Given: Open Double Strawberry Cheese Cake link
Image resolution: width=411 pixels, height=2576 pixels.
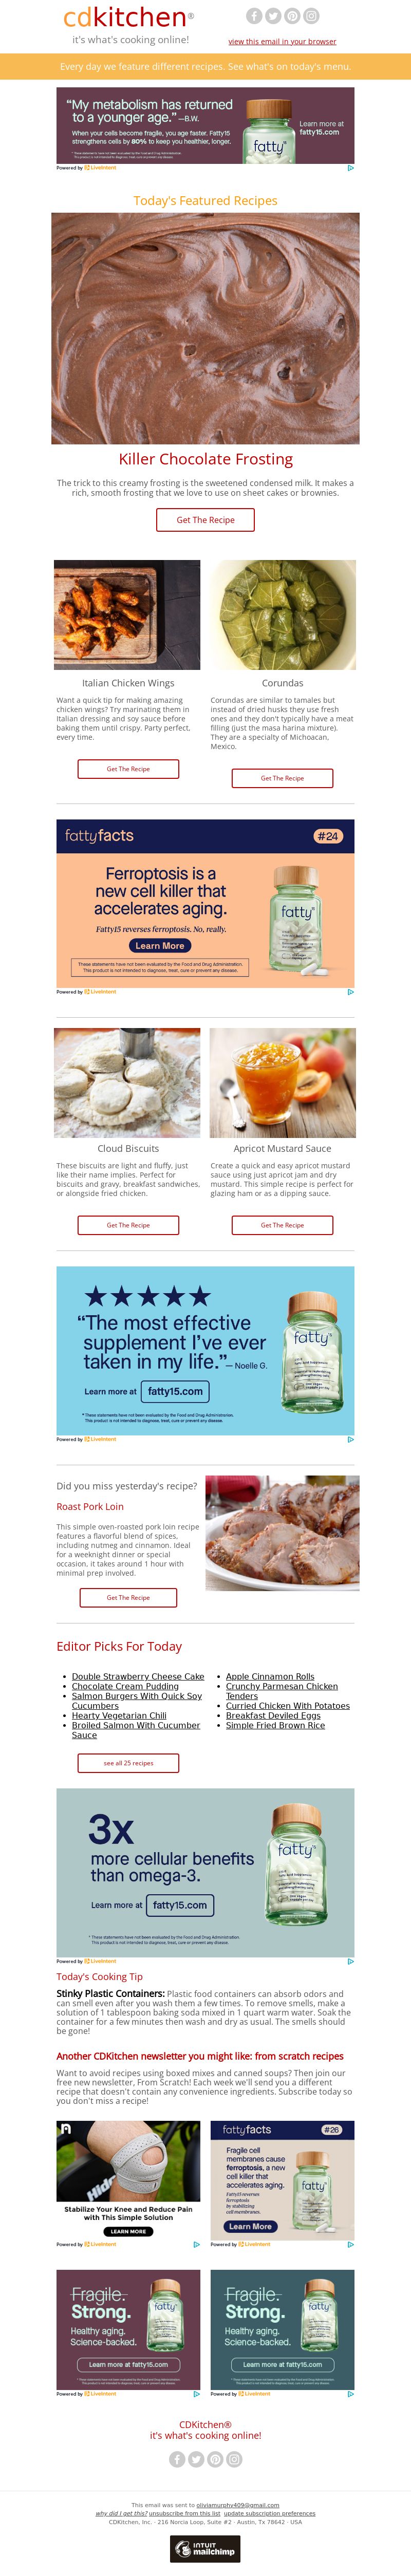Looking at the screenshot, I should click(x=138, y=1676).
